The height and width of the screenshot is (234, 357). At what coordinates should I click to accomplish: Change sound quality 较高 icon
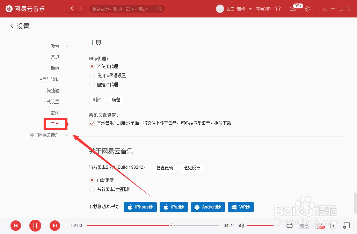coord(304,226)
